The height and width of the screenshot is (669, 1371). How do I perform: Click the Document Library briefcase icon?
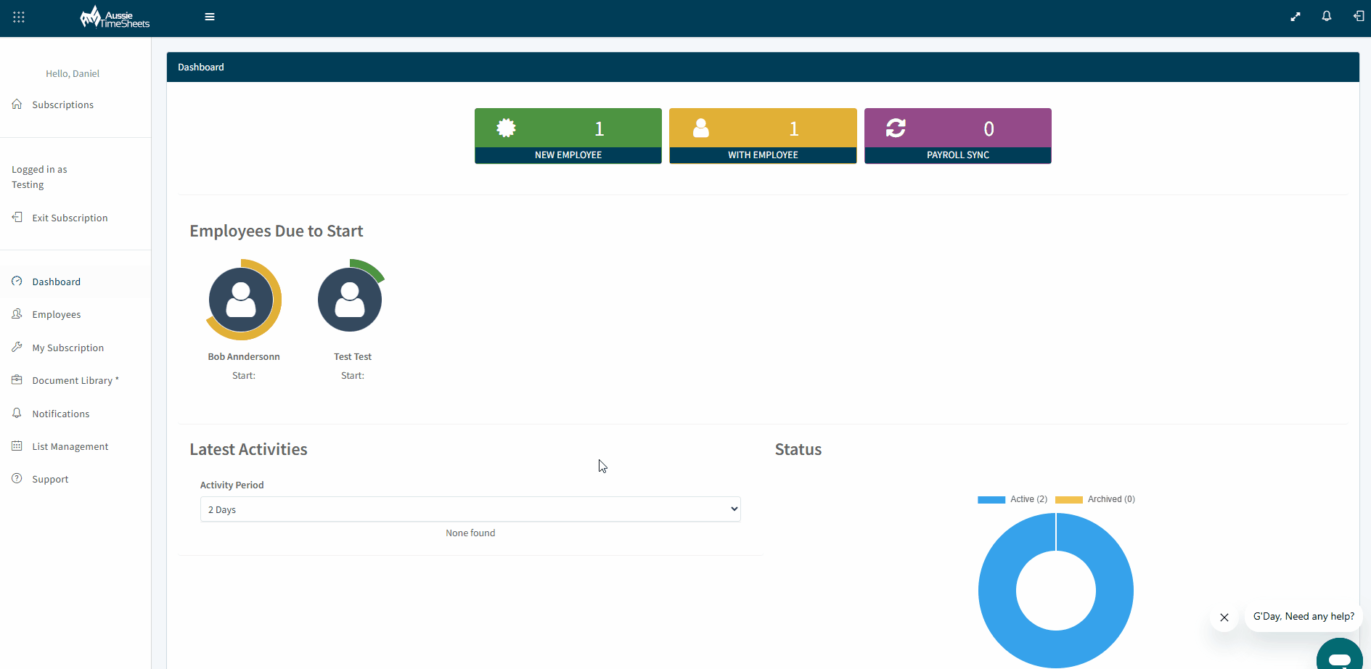pyautogui.click(x=17, y=379)
